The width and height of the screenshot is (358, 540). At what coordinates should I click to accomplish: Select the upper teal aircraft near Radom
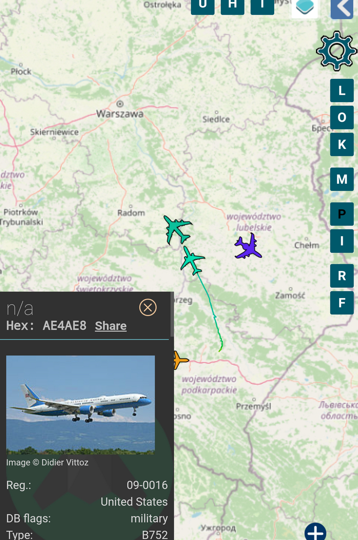[177, 230]
